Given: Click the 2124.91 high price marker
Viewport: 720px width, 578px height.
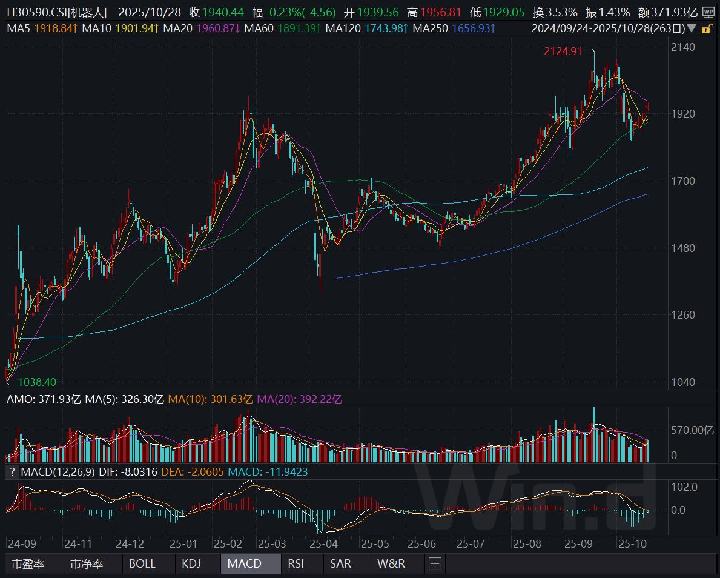Looking at the screenshot, I should [562, 52].
